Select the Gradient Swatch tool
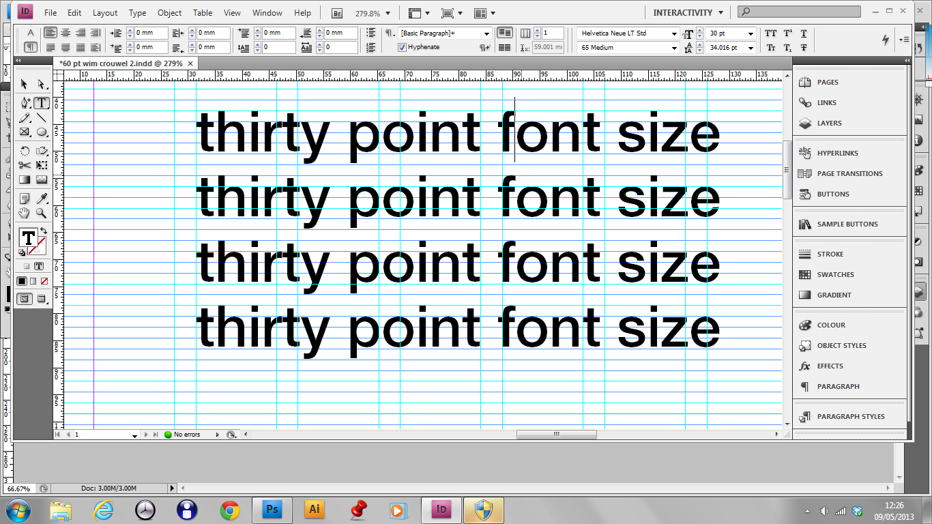Screen dimensions: 932x524 pyautogui.click(x=25, y=180)
